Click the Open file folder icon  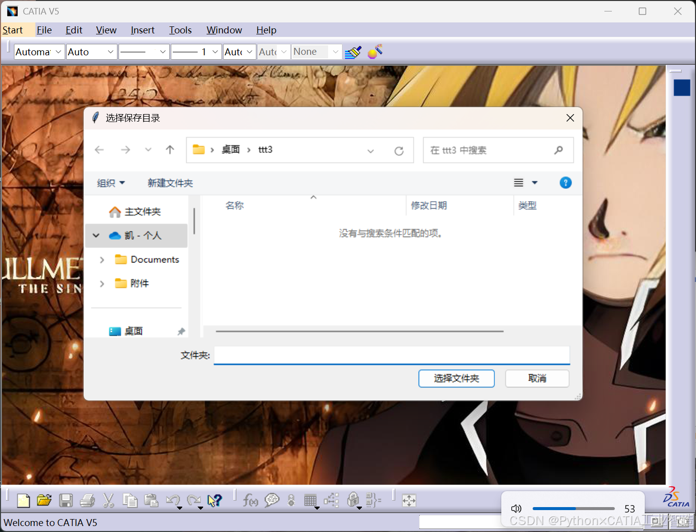(x=44, y=500)
